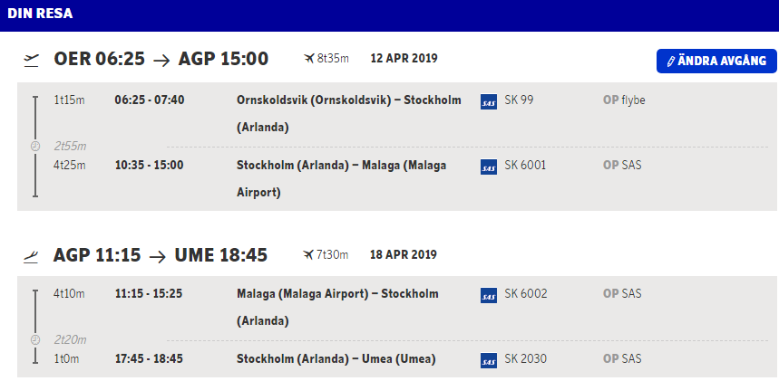This screenshot has height=381, width=779.
Task: Click the 12 APR 2019 outbound date
Action: pyautogui.click(x=404, y=59)
